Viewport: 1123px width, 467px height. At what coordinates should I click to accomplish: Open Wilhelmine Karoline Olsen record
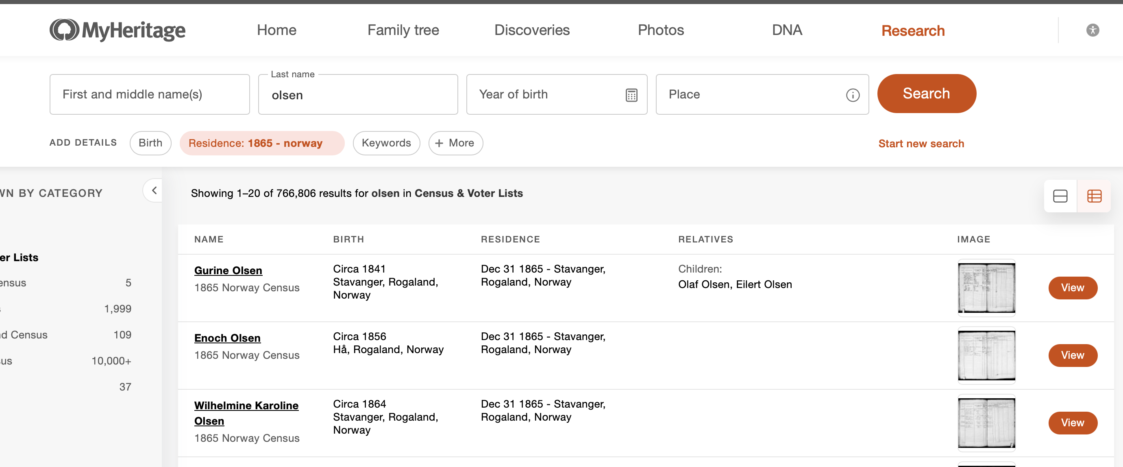coord(246,413)
